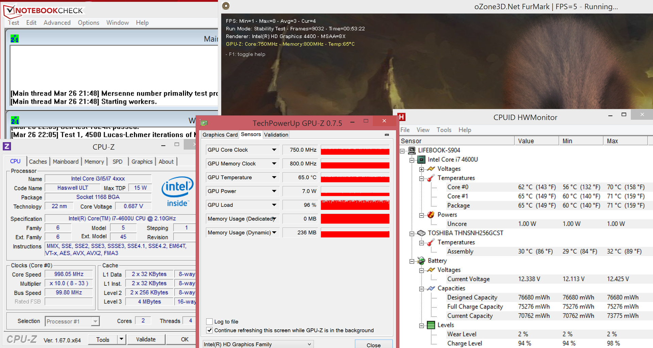Click the HWMonitor red H title icon
The image size is (653, 348).
pos(401,117)
